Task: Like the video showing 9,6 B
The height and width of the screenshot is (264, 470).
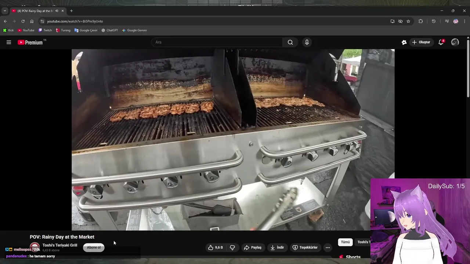Action: click(216, 247)
